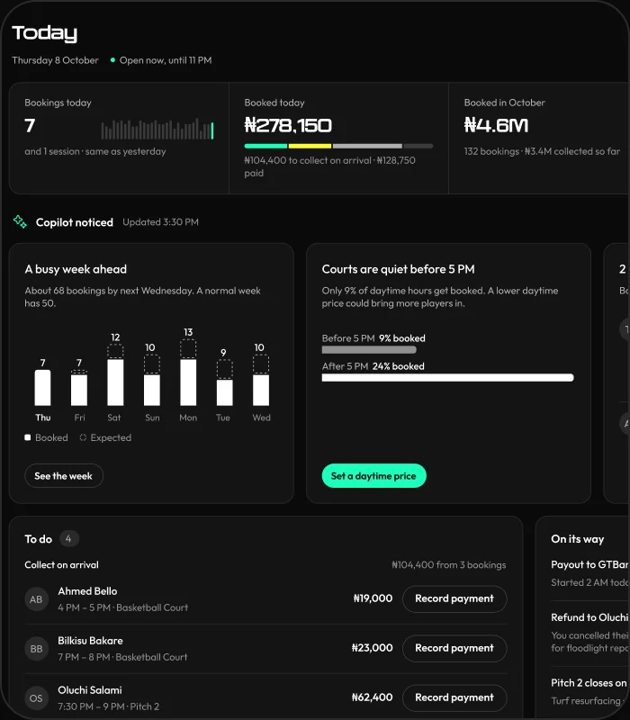Screen dimensions: 630x720
Task: Open the Refund to Oluchi item
Action: (x=590, y=633)
